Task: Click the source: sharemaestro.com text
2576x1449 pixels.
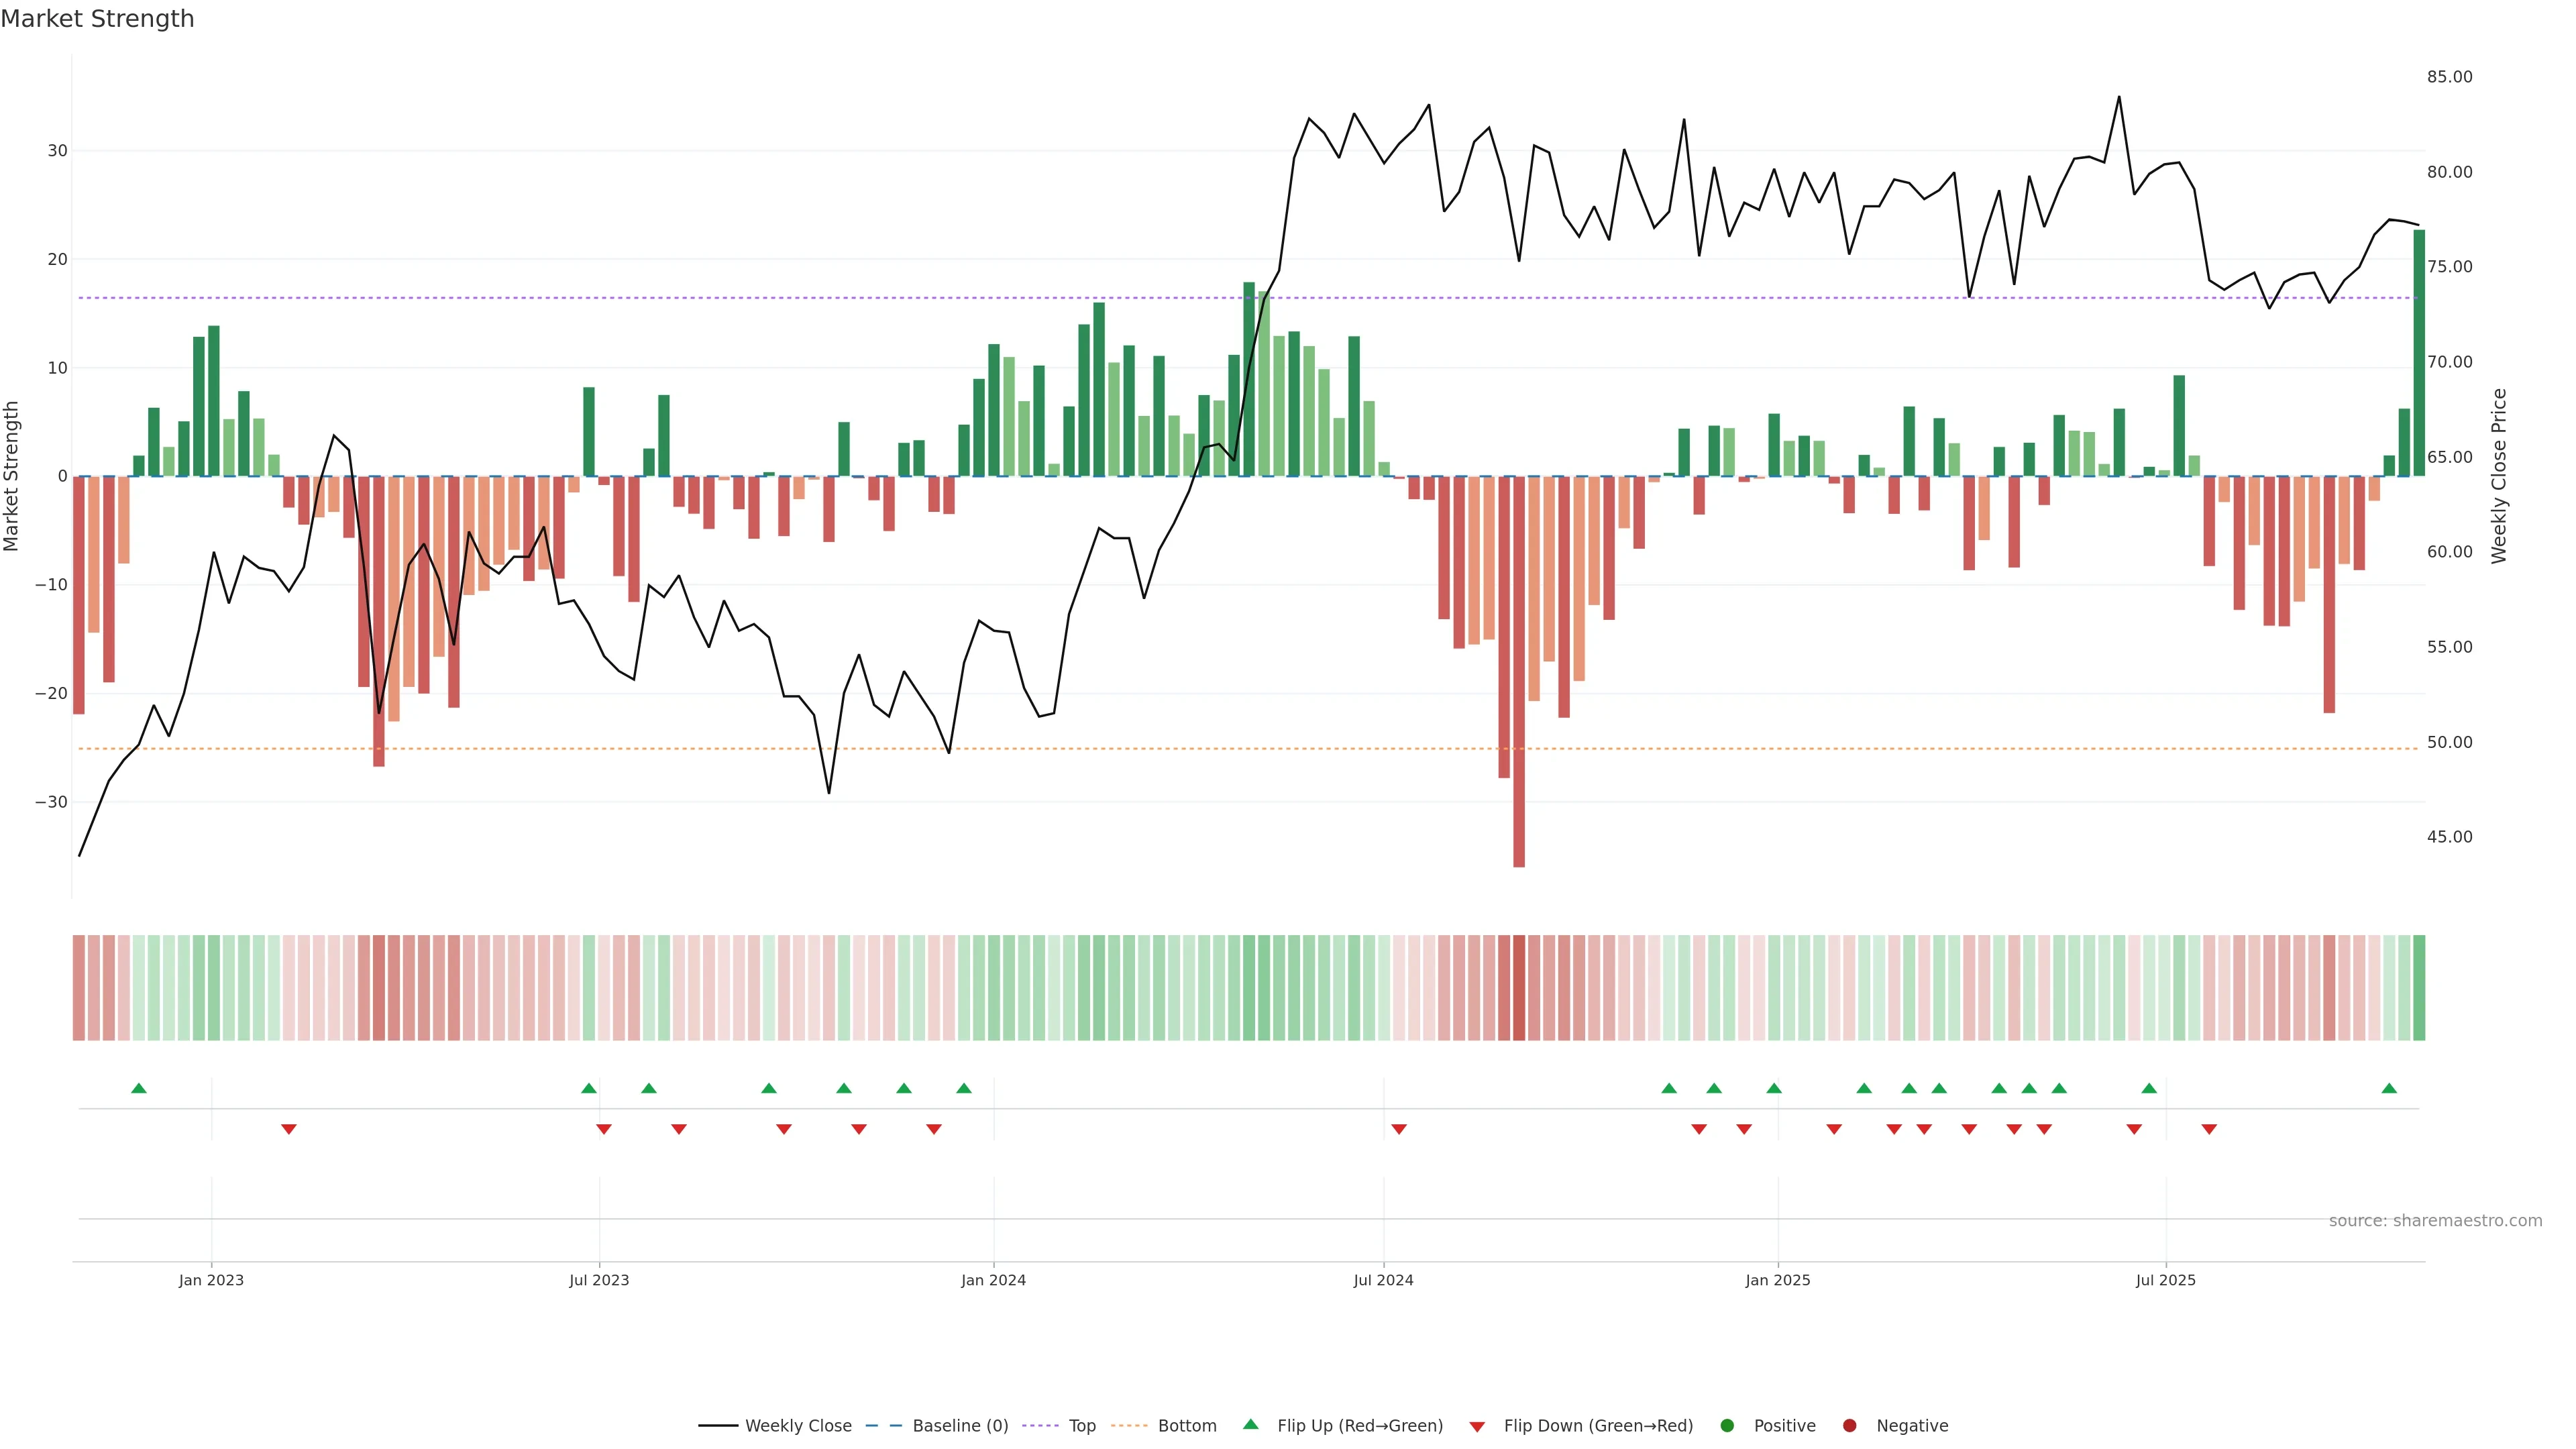Action: (2435, 1220)
